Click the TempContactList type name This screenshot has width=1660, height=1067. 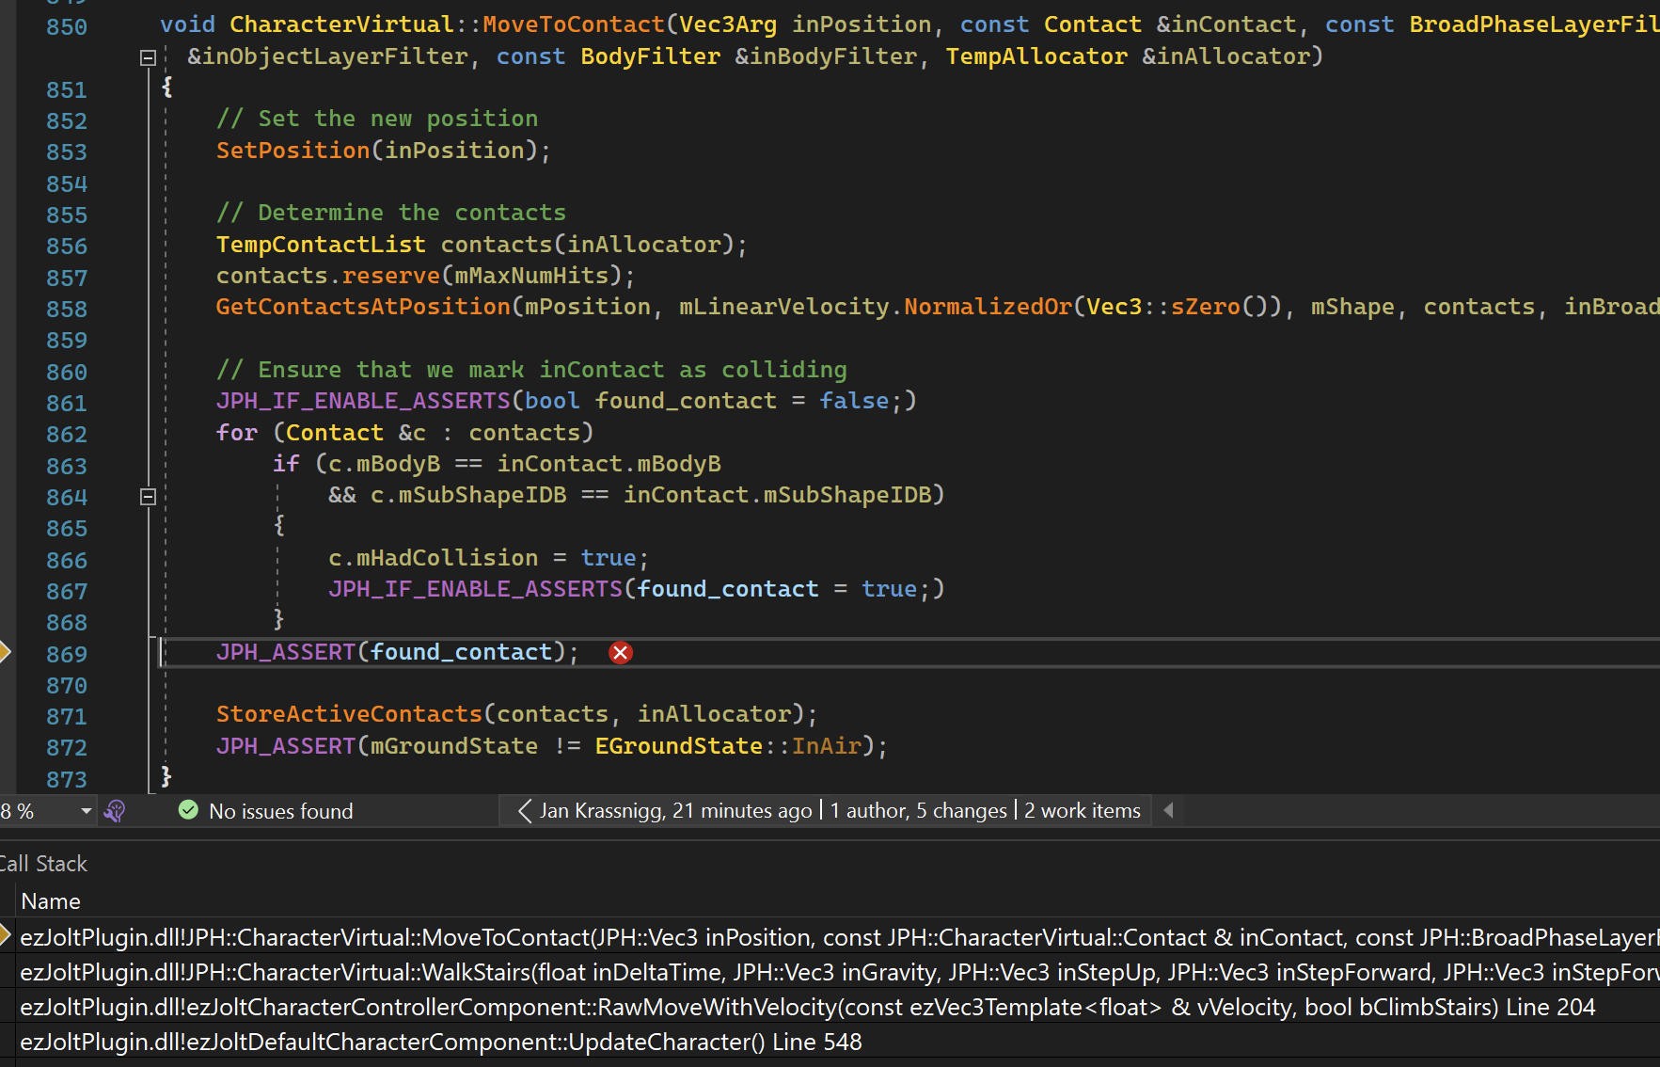click(x=321, y=245)
